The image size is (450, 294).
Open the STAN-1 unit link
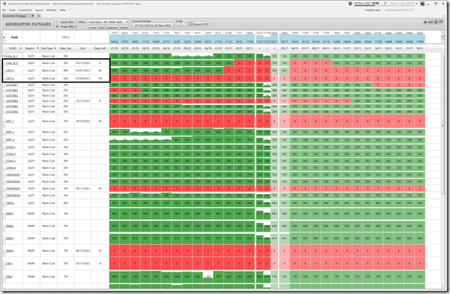point(11,147)
